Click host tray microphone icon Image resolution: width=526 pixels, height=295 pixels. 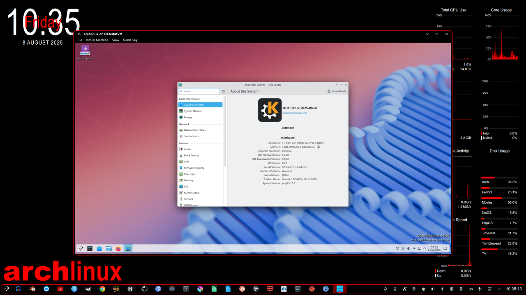[480, 289]
